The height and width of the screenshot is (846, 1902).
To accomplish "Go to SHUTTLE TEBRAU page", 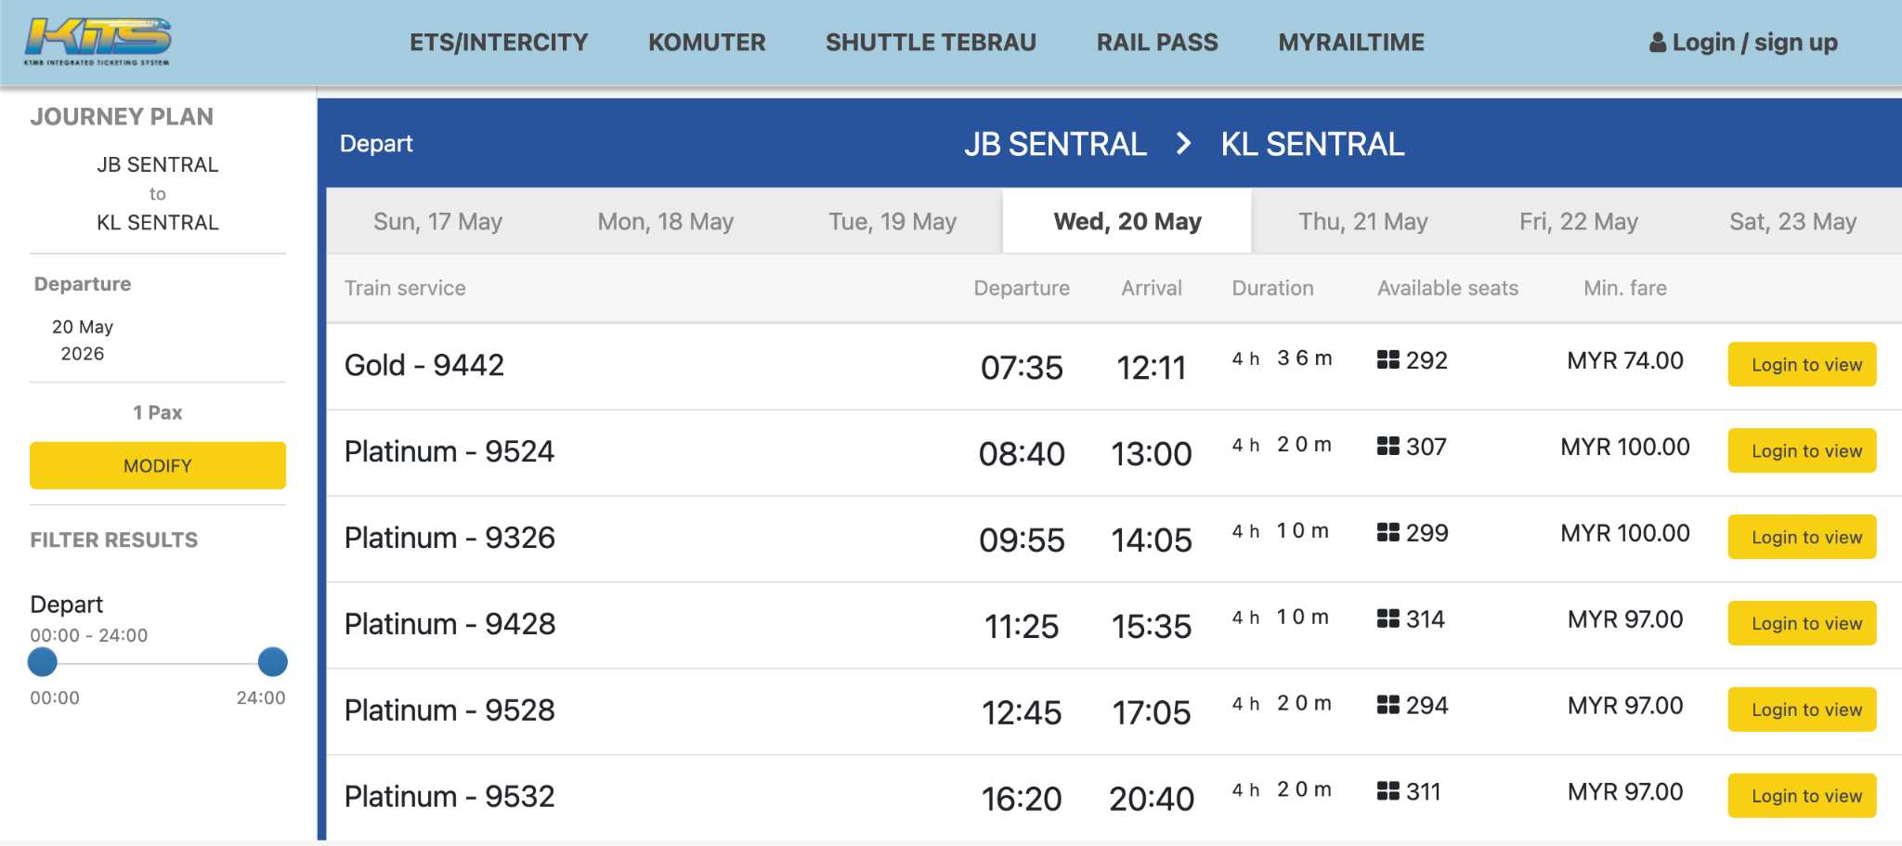I will click(x=931, y=43).
